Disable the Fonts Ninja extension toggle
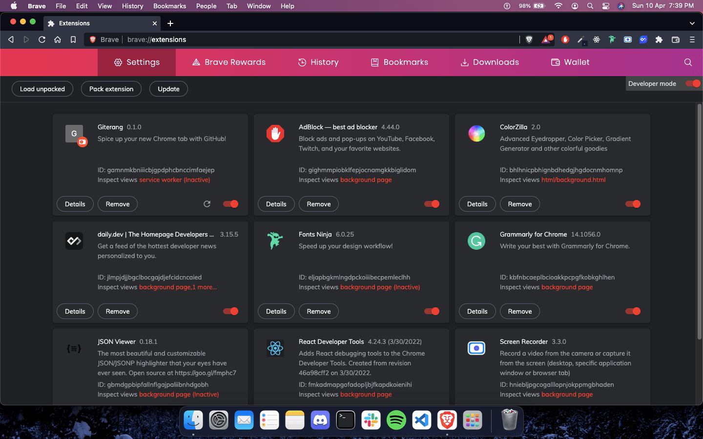703x439 pixels. point(432,311)
